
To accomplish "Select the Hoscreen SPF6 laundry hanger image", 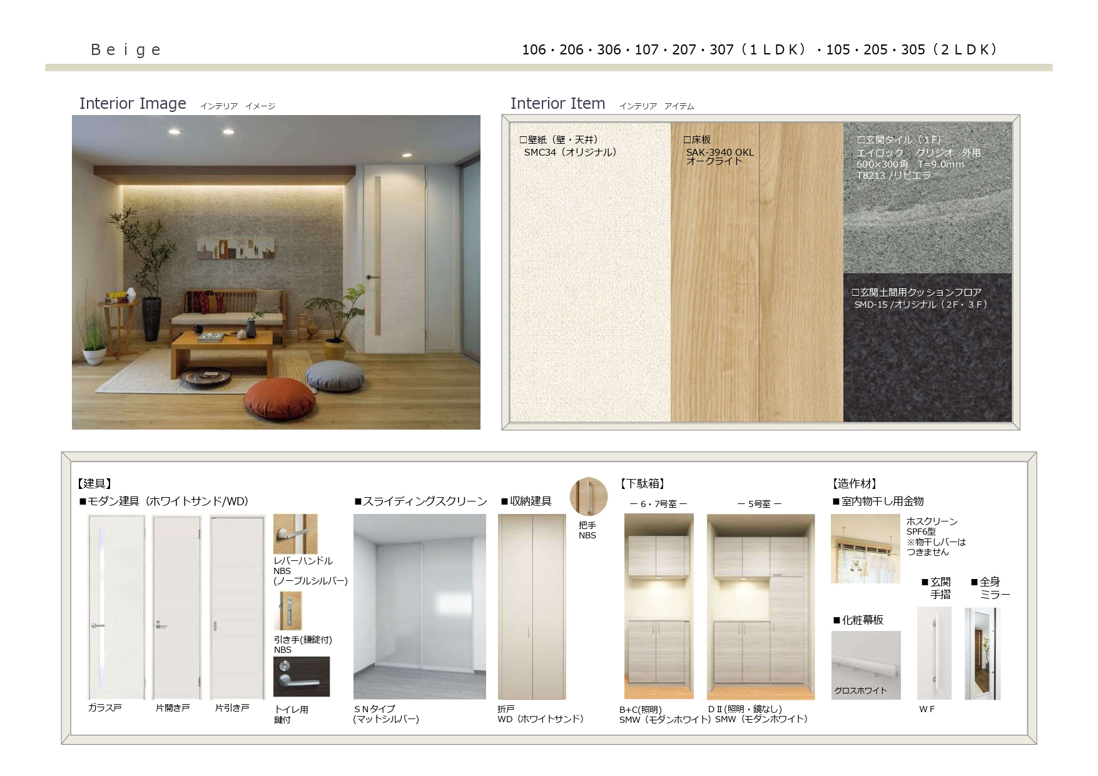I will [x=865, y=548].
